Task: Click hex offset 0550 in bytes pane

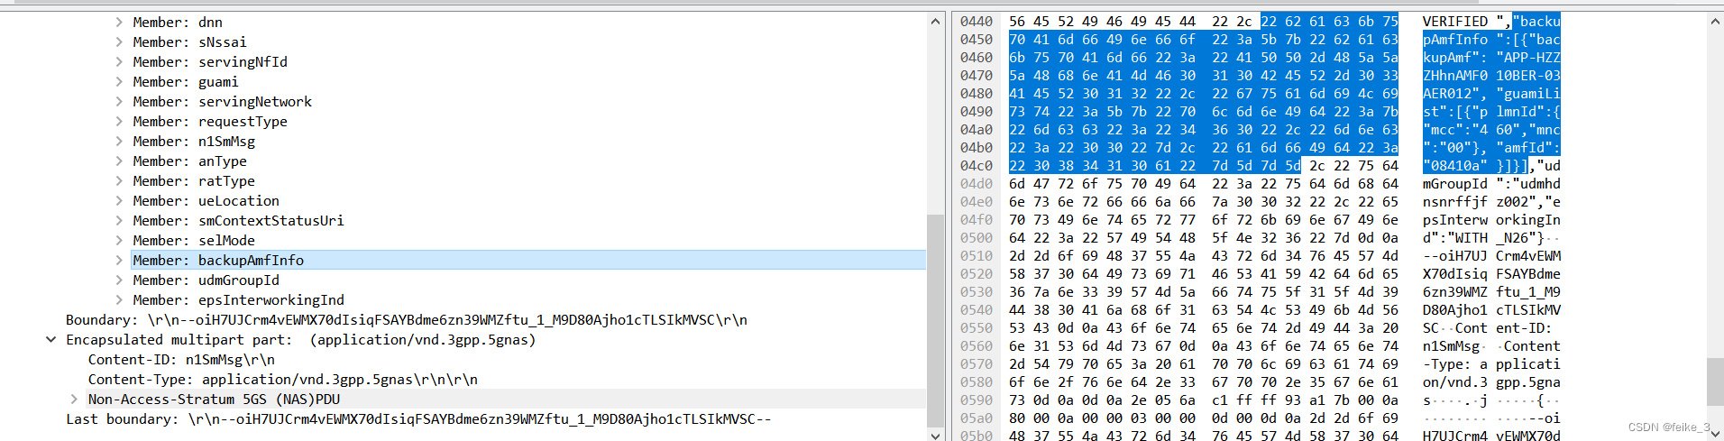Action: (x=977, y=327)
